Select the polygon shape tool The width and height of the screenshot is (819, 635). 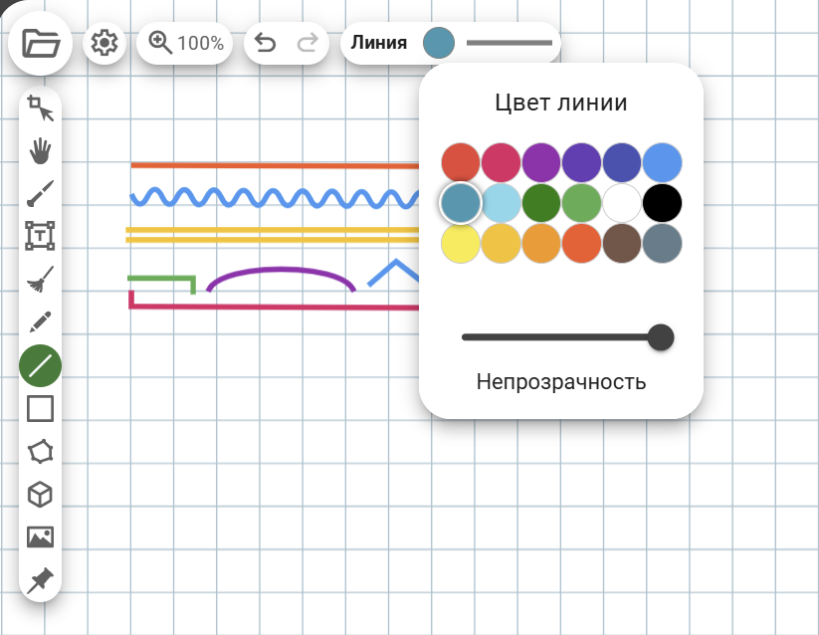coord(41,452)
